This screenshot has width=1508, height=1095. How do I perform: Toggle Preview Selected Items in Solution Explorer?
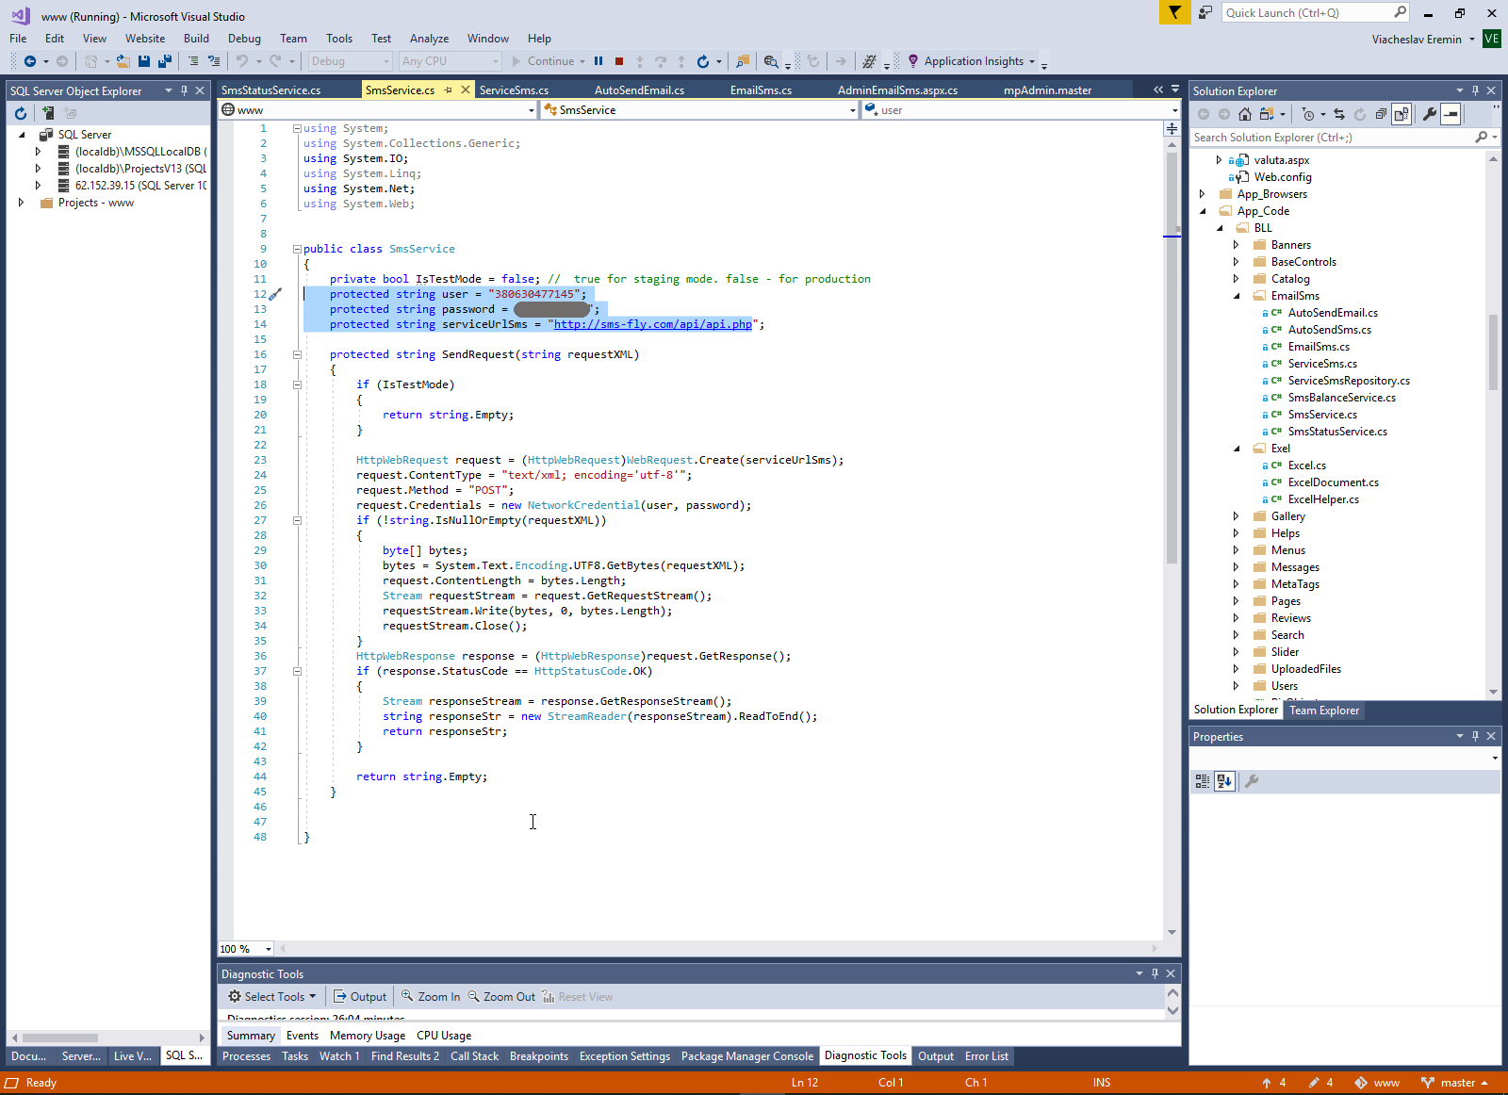click(1451, 114)
